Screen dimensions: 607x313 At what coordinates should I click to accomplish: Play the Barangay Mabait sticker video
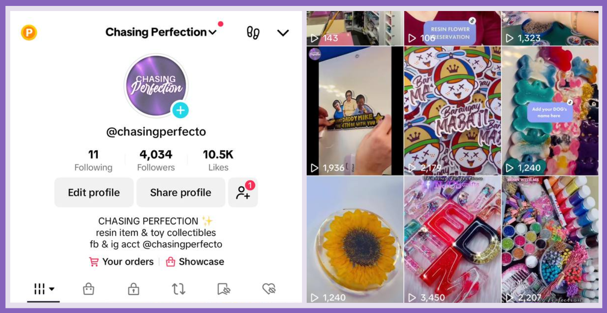(452, 111)
